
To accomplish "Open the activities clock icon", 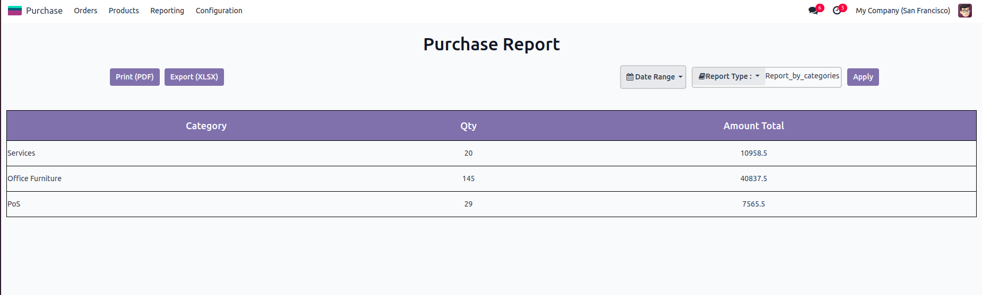I will (x=837, y=11).
